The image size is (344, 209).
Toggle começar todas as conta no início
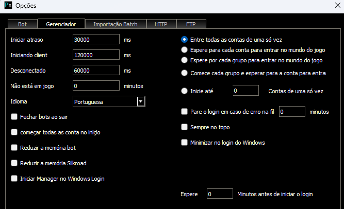pyautogui.click(x=14, y=132)
